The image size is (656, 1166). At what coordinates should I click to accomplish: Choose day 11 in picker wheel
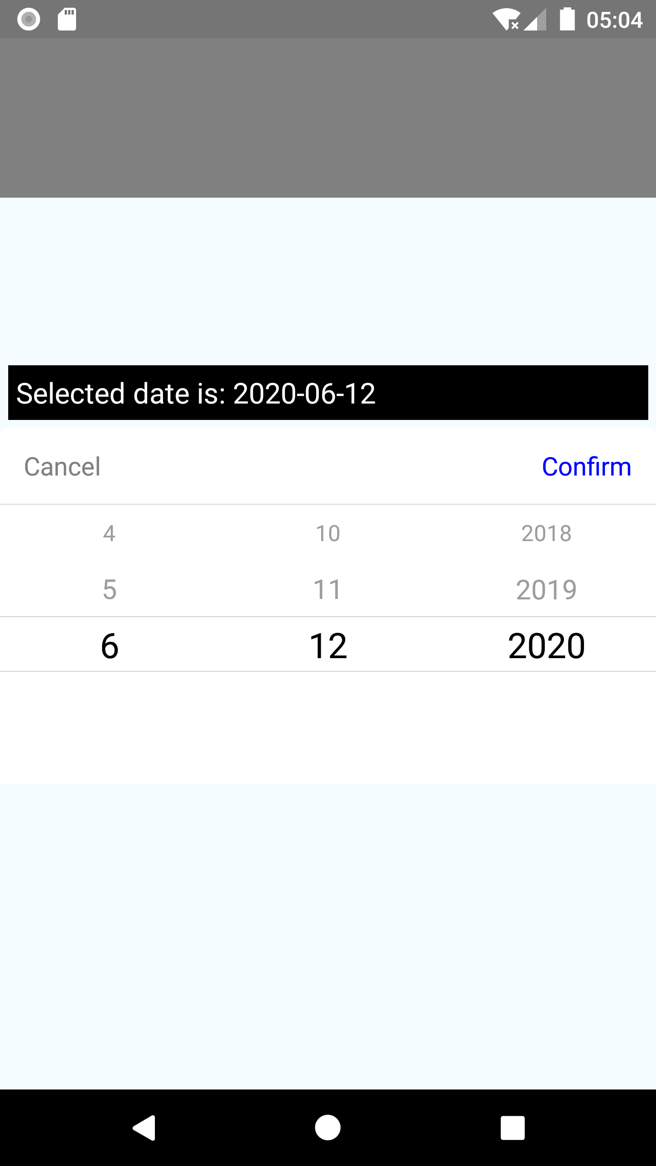[328, 589]
